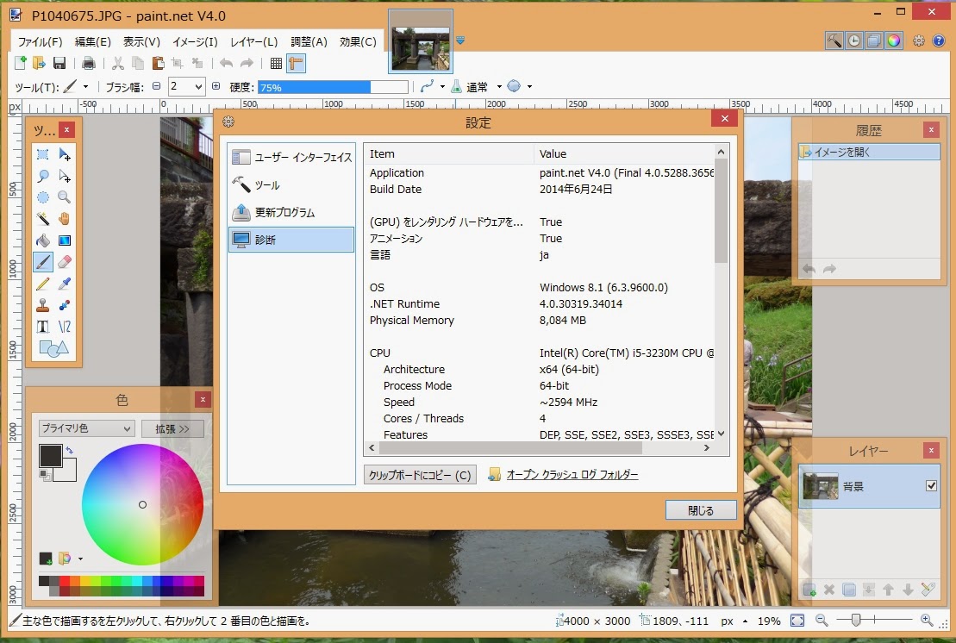Select the Paint Bucket tool

pyautogui.click(x=43, y=240)
